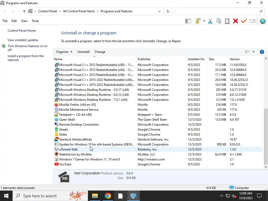Screen dimensions: 268x201
Task: Click All Control Panel Items breadcrumb
Action: click(79, 11)
